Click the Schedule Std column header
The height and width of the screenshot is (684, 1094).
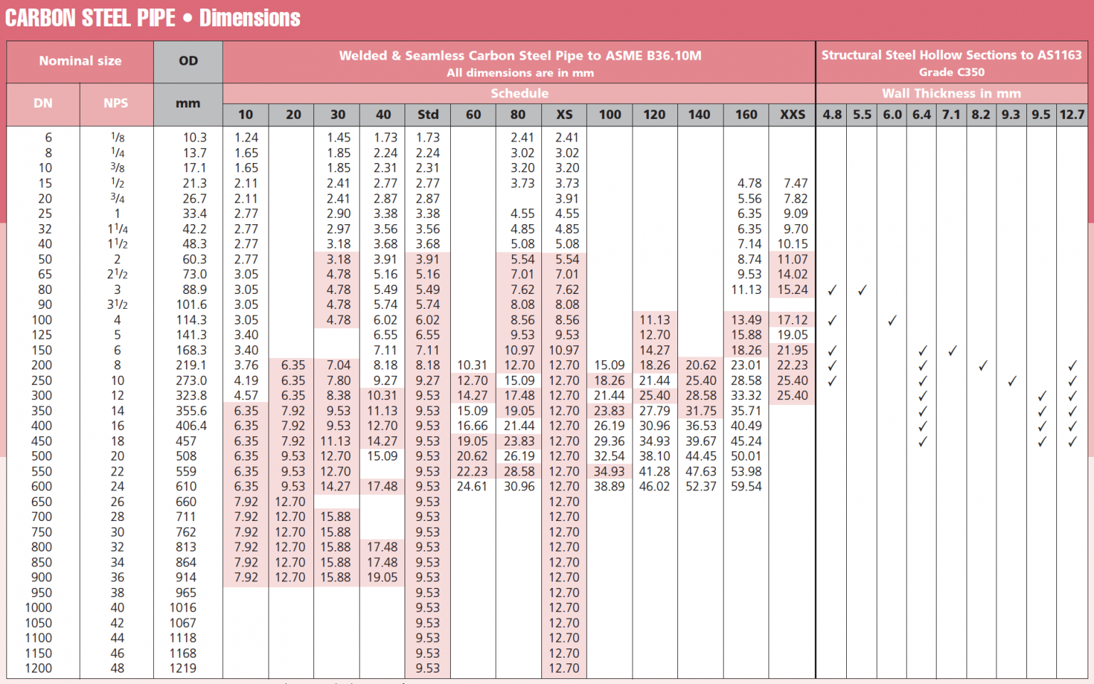427,115
